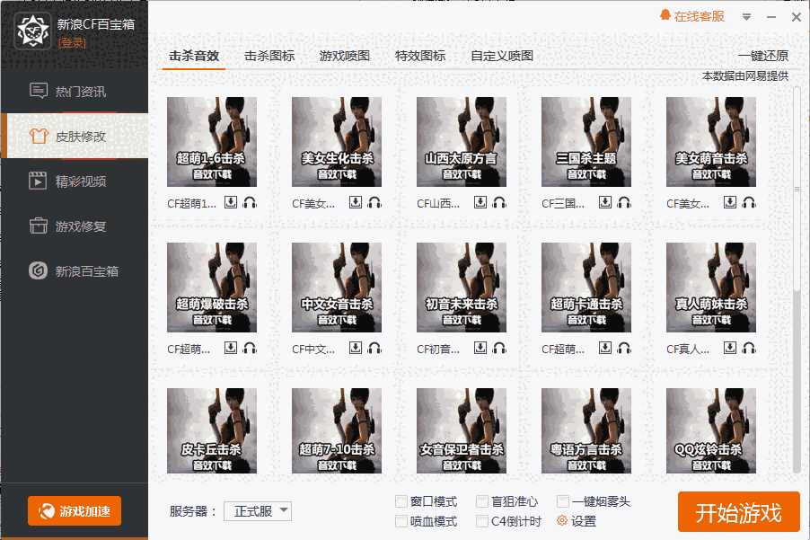
Task: Switch to the 击杀图标 tab
Action: [x=269, y=56]
